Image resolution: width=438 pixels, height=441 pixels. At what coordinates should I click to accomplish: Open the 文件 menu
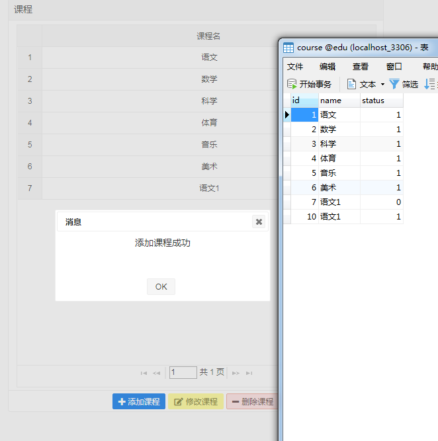coord(295,66)
